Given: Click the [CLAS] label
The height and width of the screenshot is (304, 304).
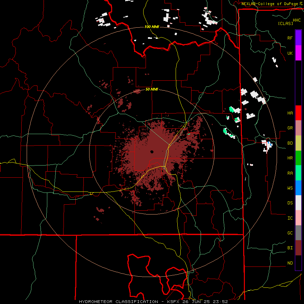Looking at the screenshot, I should [285, 23].
